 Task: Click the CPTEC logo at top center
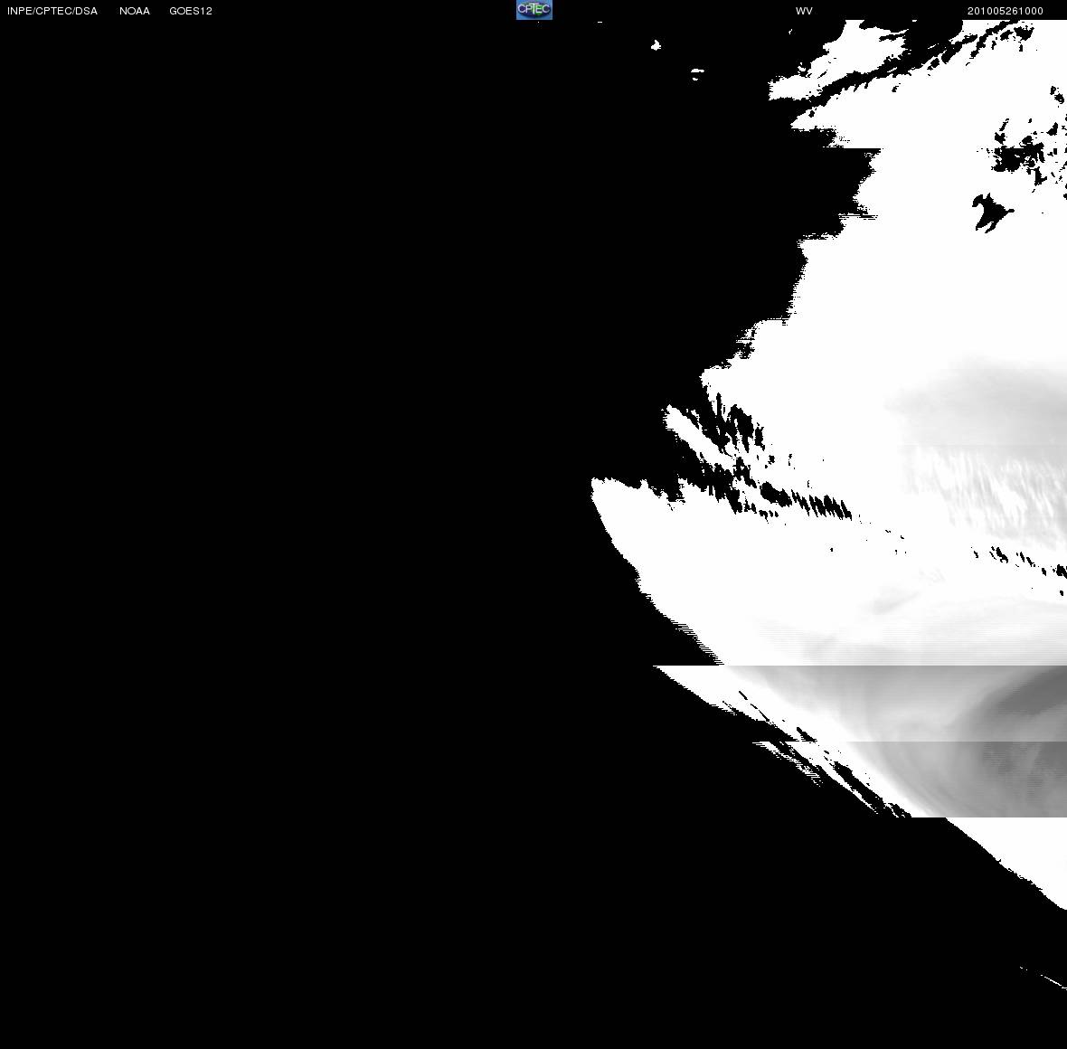click(534, 10)
